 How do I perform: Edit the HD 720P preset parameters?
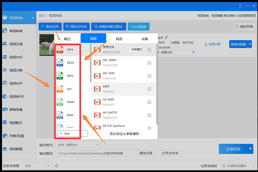(x=150, y=76)
